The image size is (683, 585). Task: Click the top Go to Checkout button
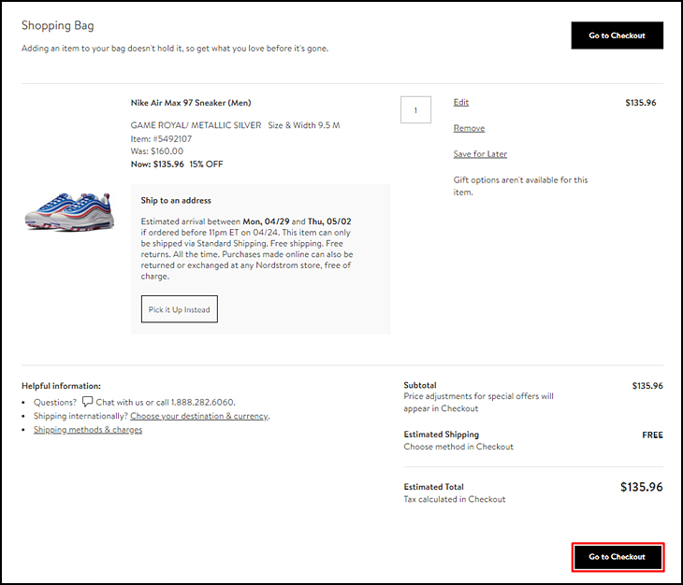point(618,36)
